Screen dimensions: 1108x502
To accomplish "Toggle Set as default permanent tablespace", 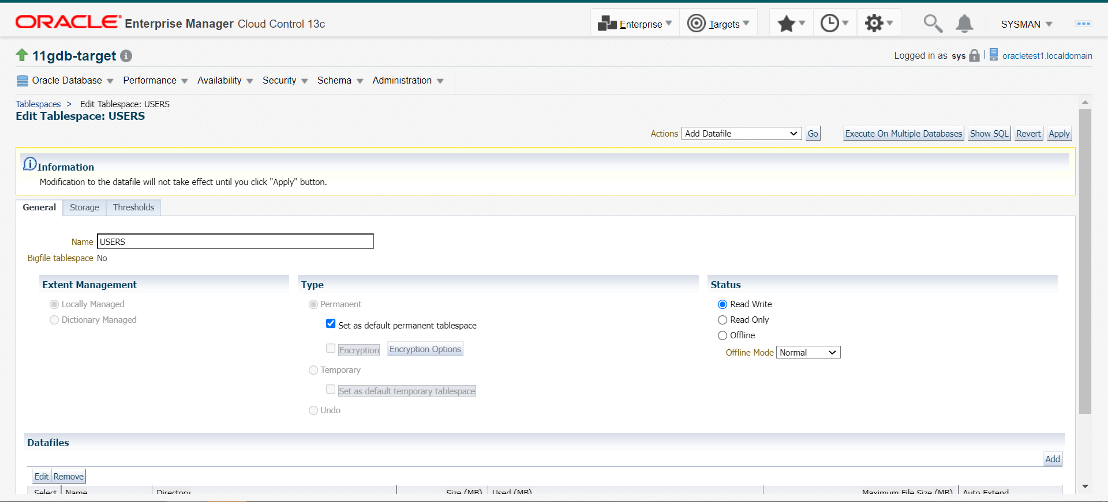I will point(331,324).
